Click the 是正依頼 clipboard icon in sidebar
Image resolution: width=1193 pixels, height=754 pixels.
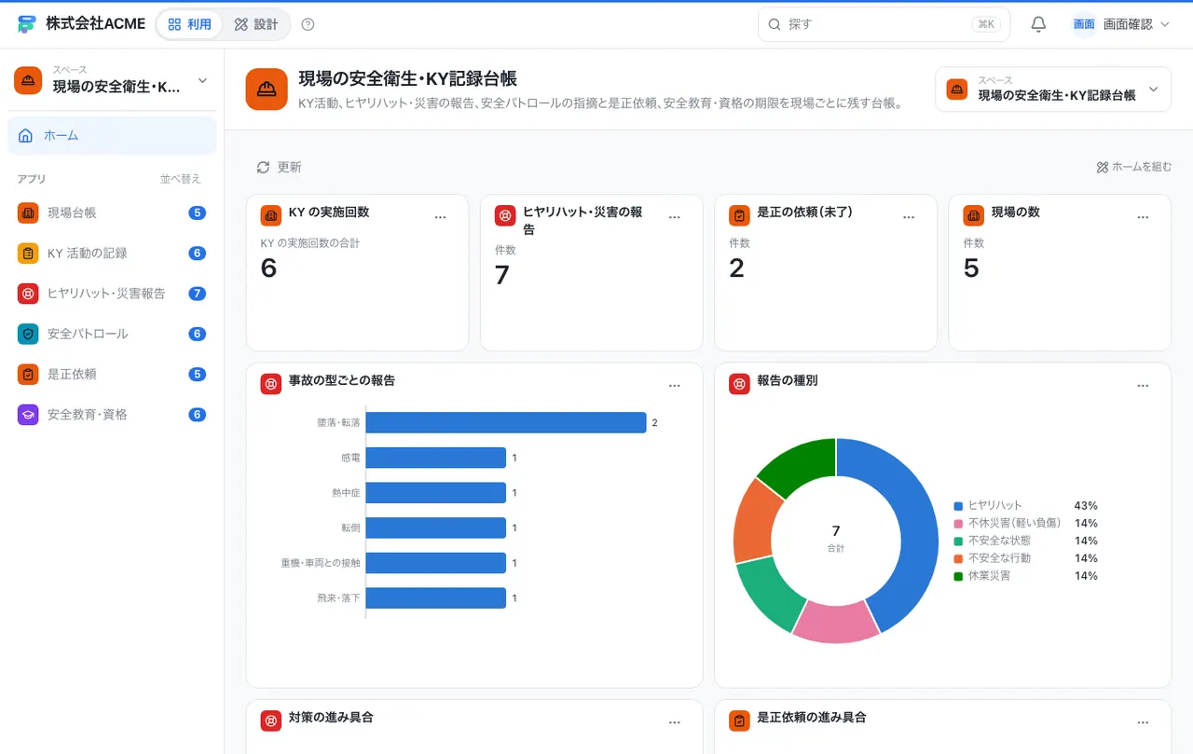(x=28, y=374)
